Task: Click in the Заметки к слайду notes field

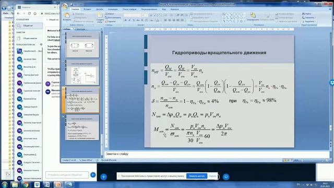Action: coord(217,154)
